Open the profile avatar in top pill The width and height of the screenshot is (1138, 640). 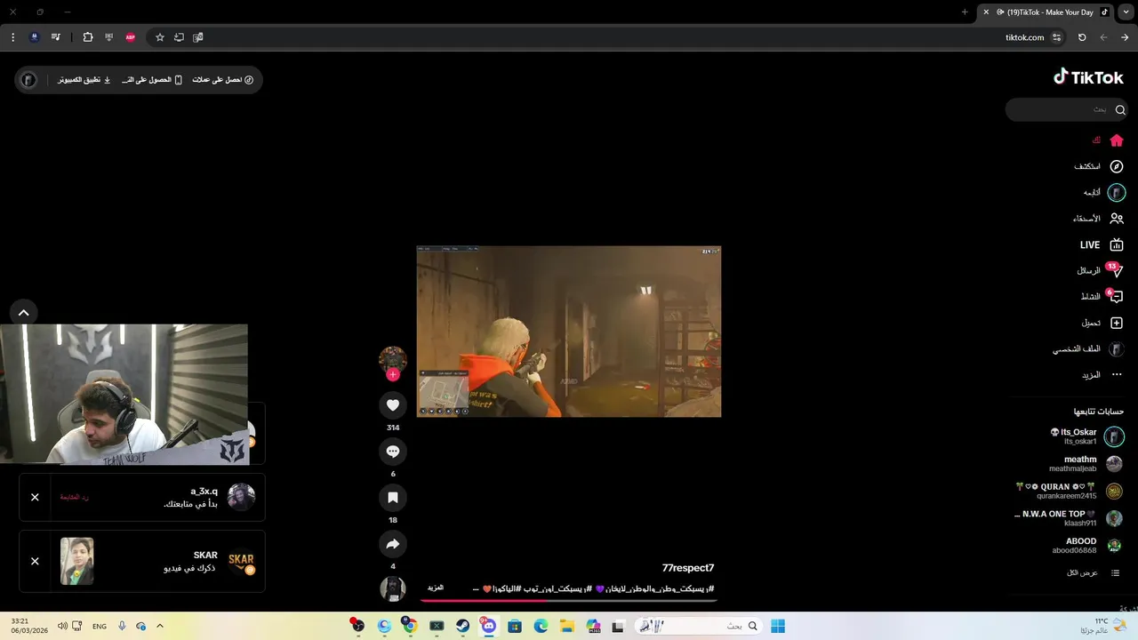28,80
